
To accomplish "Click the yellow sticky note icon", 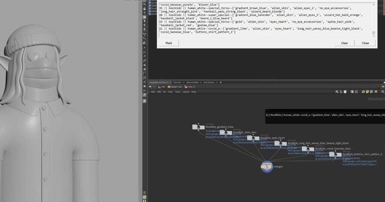I will [x=367, y=92].
